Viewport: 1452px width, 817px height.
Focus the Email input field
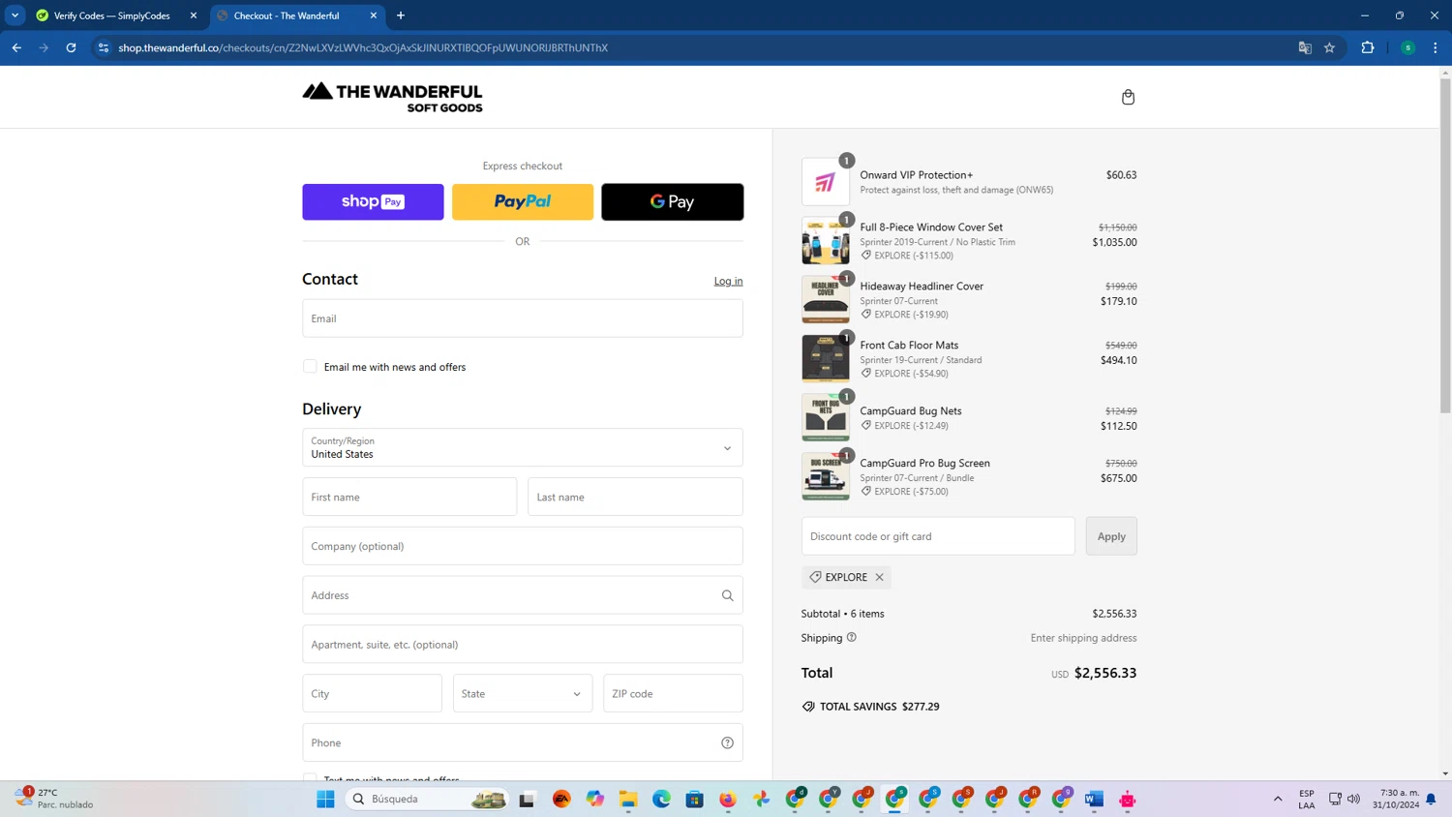[523, 318]
